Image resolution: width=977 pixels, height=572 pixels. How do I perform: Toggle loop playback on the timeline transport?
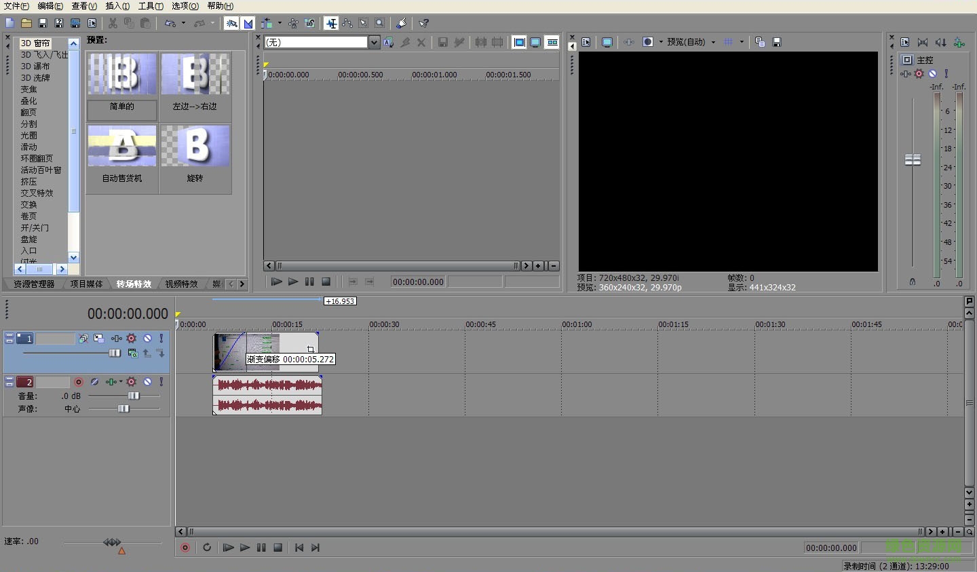(x=207, y=548)
